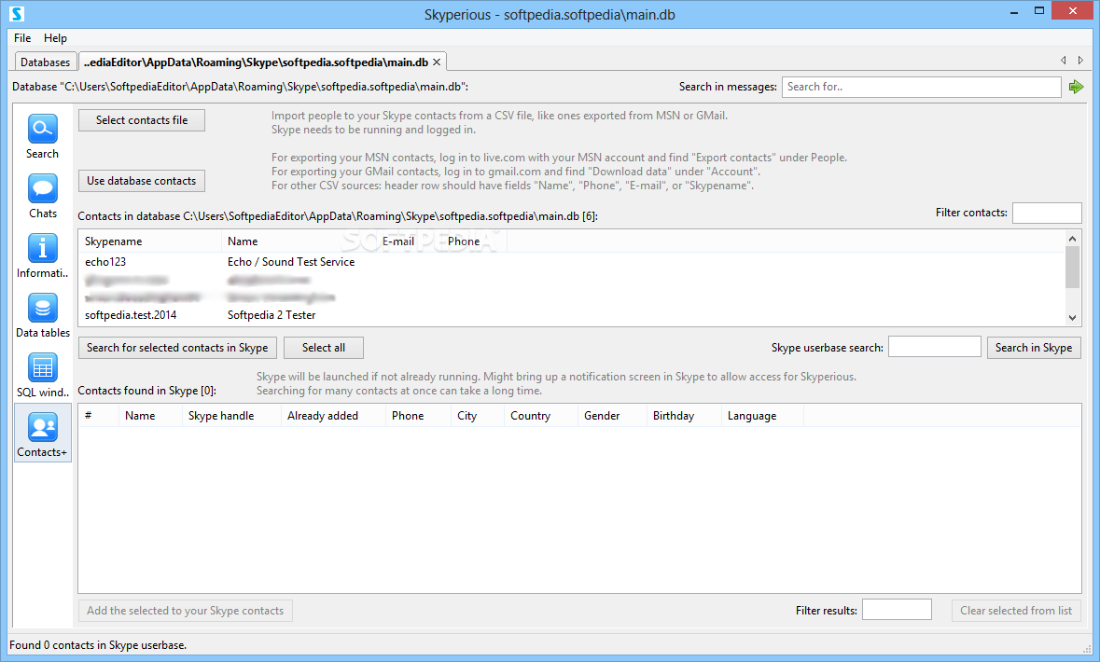The height and width of the screenshot is (662, 1100).
Task: Click Add the selected to your Skype contacts
Action: [186, 611]
